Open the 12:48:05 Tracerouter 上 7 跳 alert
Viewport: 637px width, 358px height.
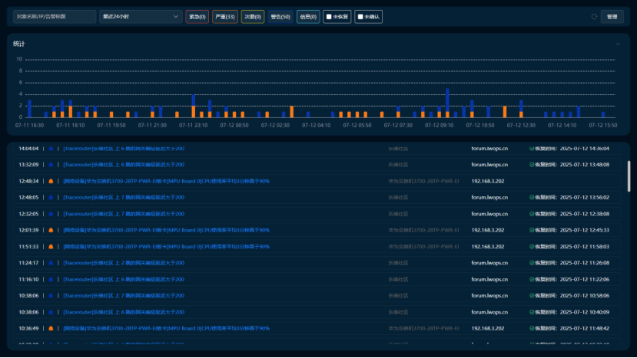tap(124, 198)
